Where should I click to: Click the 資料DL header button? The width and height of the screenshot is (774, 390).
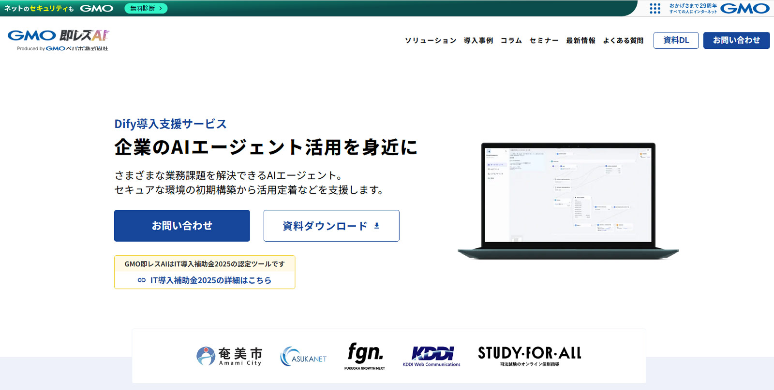676,41
